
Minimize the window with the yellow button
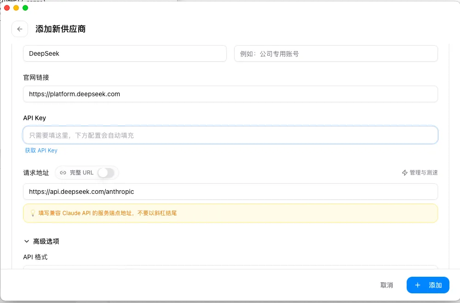pyautogui.click(x=16, y=8)
